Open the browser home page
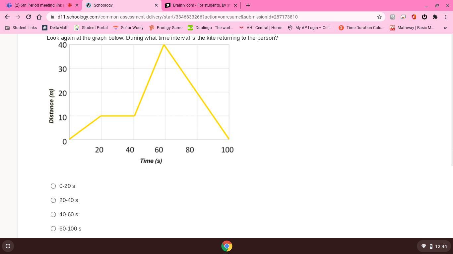453x254 pixels. click(39, 17)
